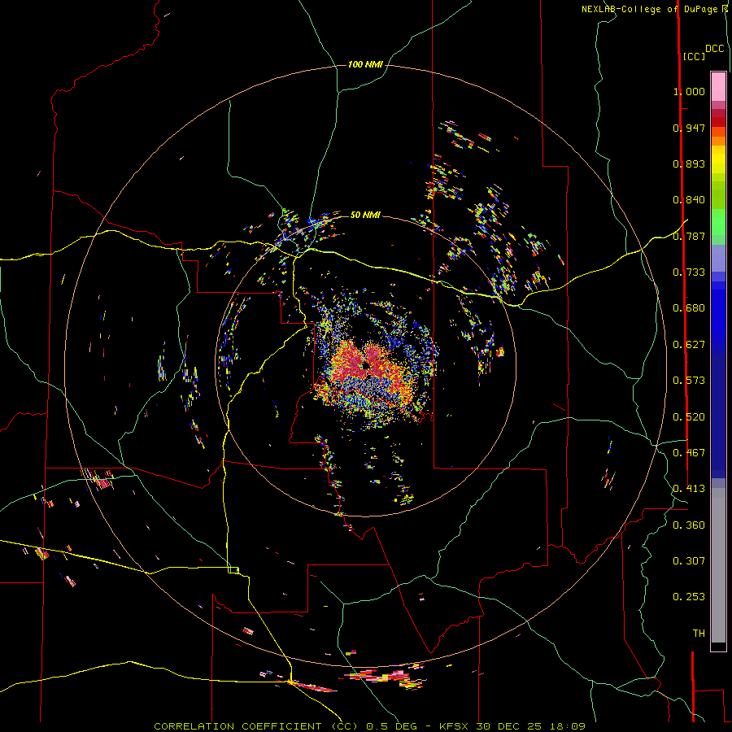The width and height of the screenshot is (732, 732).
Task: Click the 30 DEC 25 date in the caption
Action: (x=508, y=726)
